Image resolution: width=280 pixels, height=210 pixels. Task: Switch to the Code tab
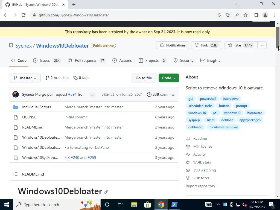click(19, 60)
